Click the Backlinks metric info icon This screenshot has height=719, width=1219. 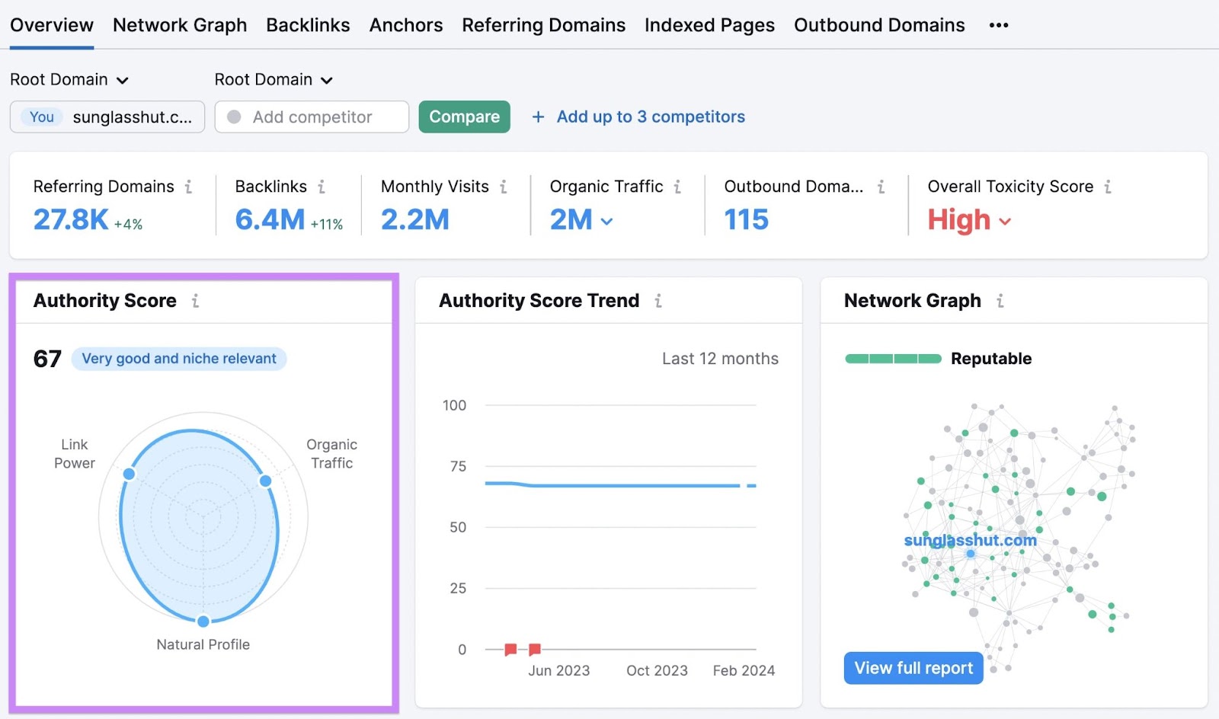(x=322, y=186)
